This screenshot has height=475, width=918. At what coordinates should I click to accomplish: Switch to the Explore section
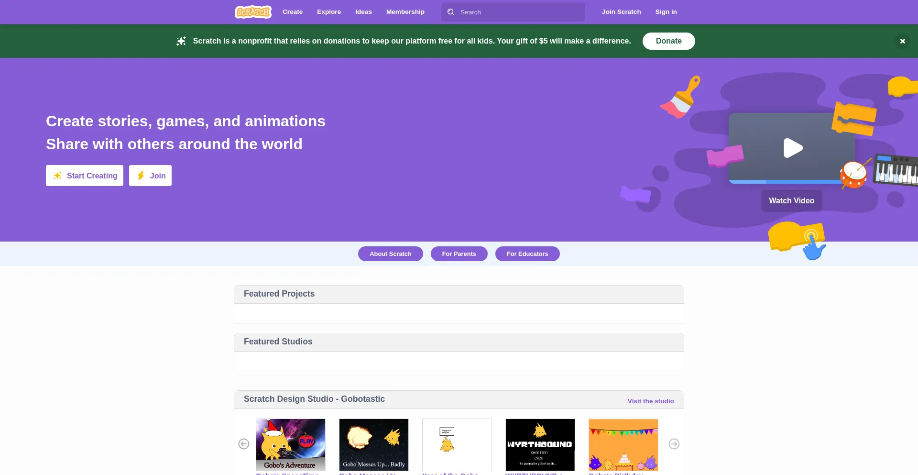click(x=329, y=11)
